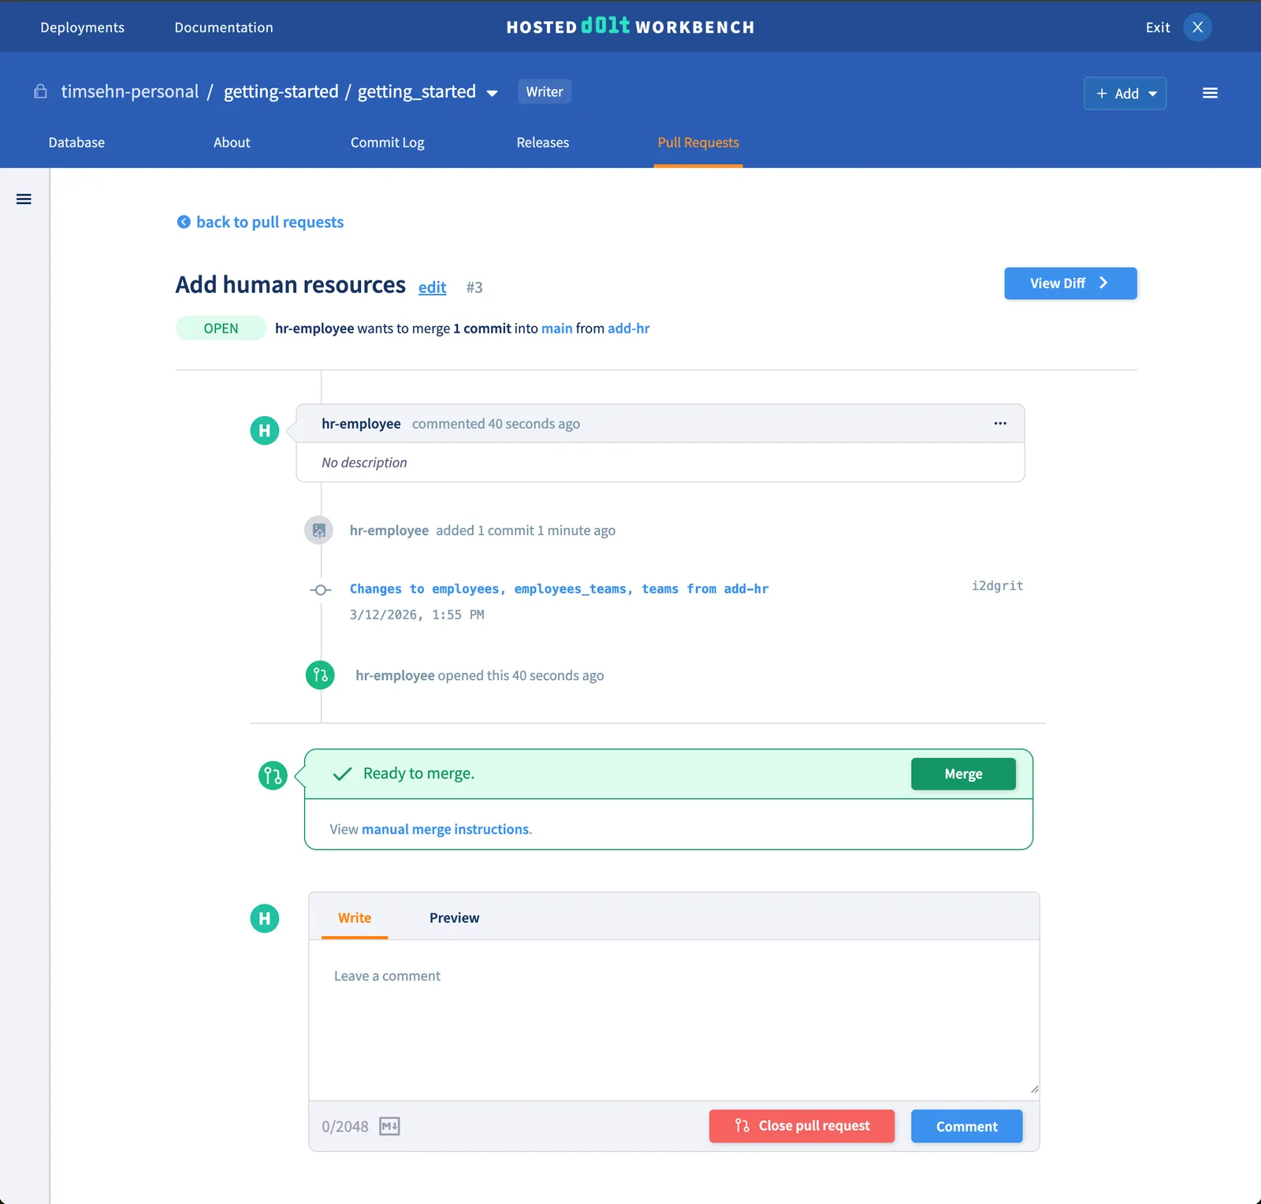
Task: Switch to the Preview tab
Action: [x=454, y=917]
